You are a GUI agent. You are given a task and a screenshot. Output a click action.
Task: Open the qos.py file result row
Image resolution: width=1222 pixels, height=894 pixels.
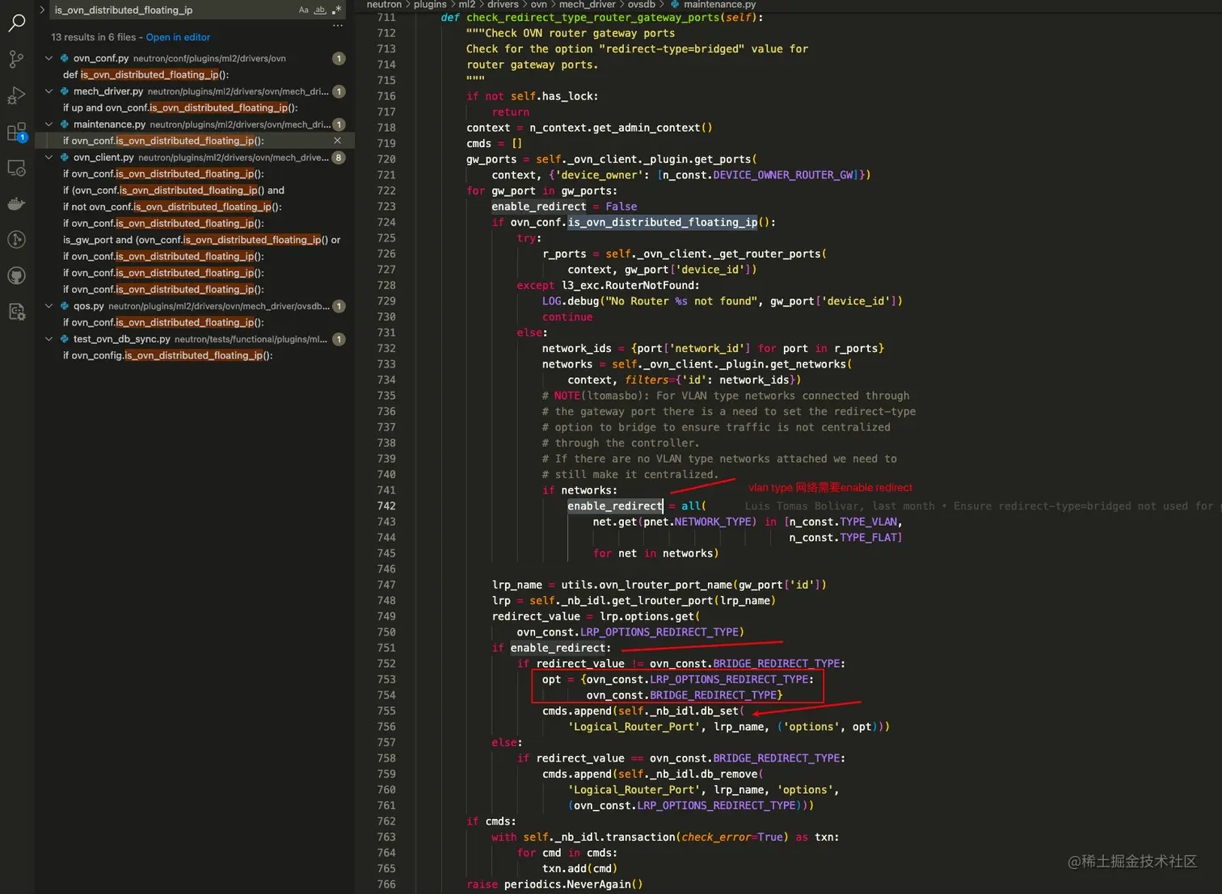click(194, 306)
